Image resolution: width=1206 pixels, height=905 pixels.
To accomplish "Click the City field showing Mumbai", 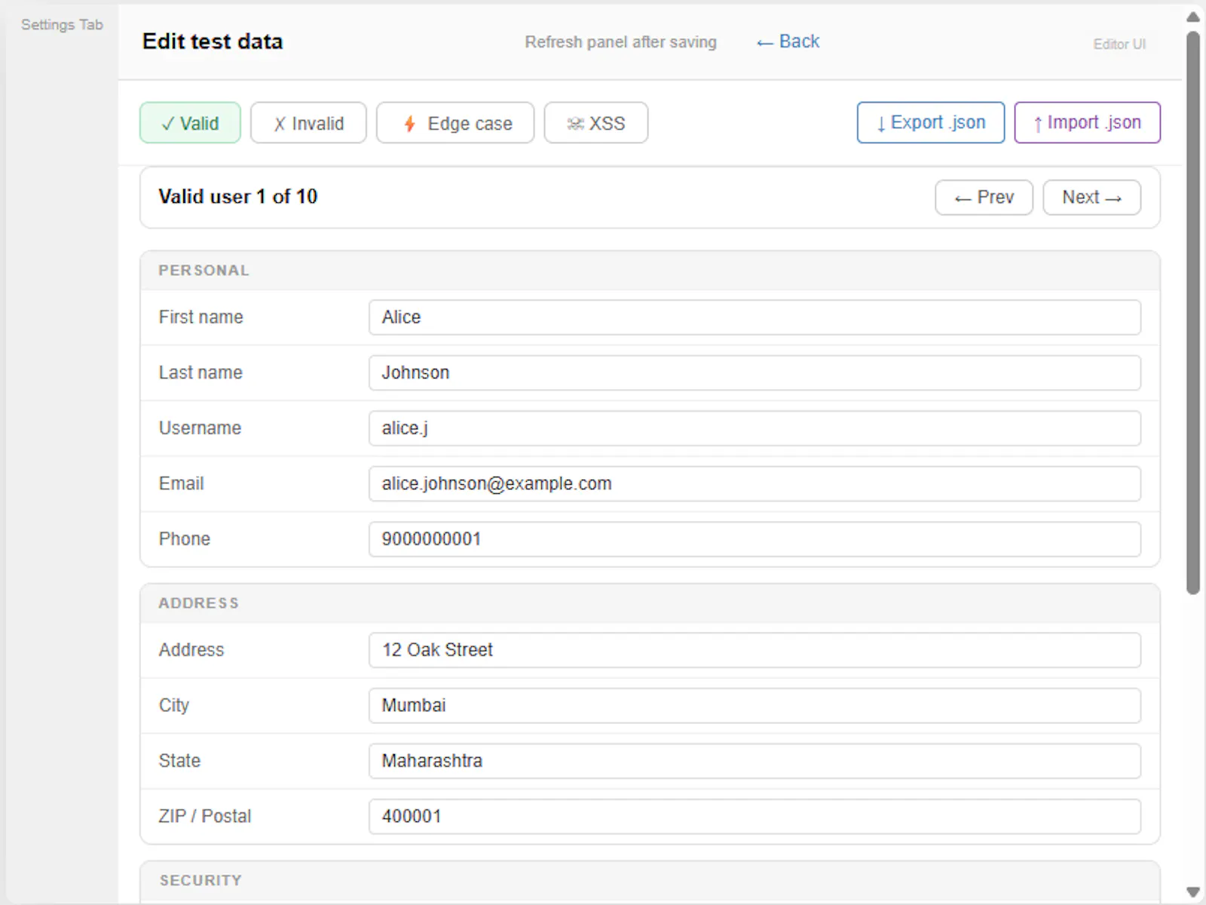I will (755, 705).
